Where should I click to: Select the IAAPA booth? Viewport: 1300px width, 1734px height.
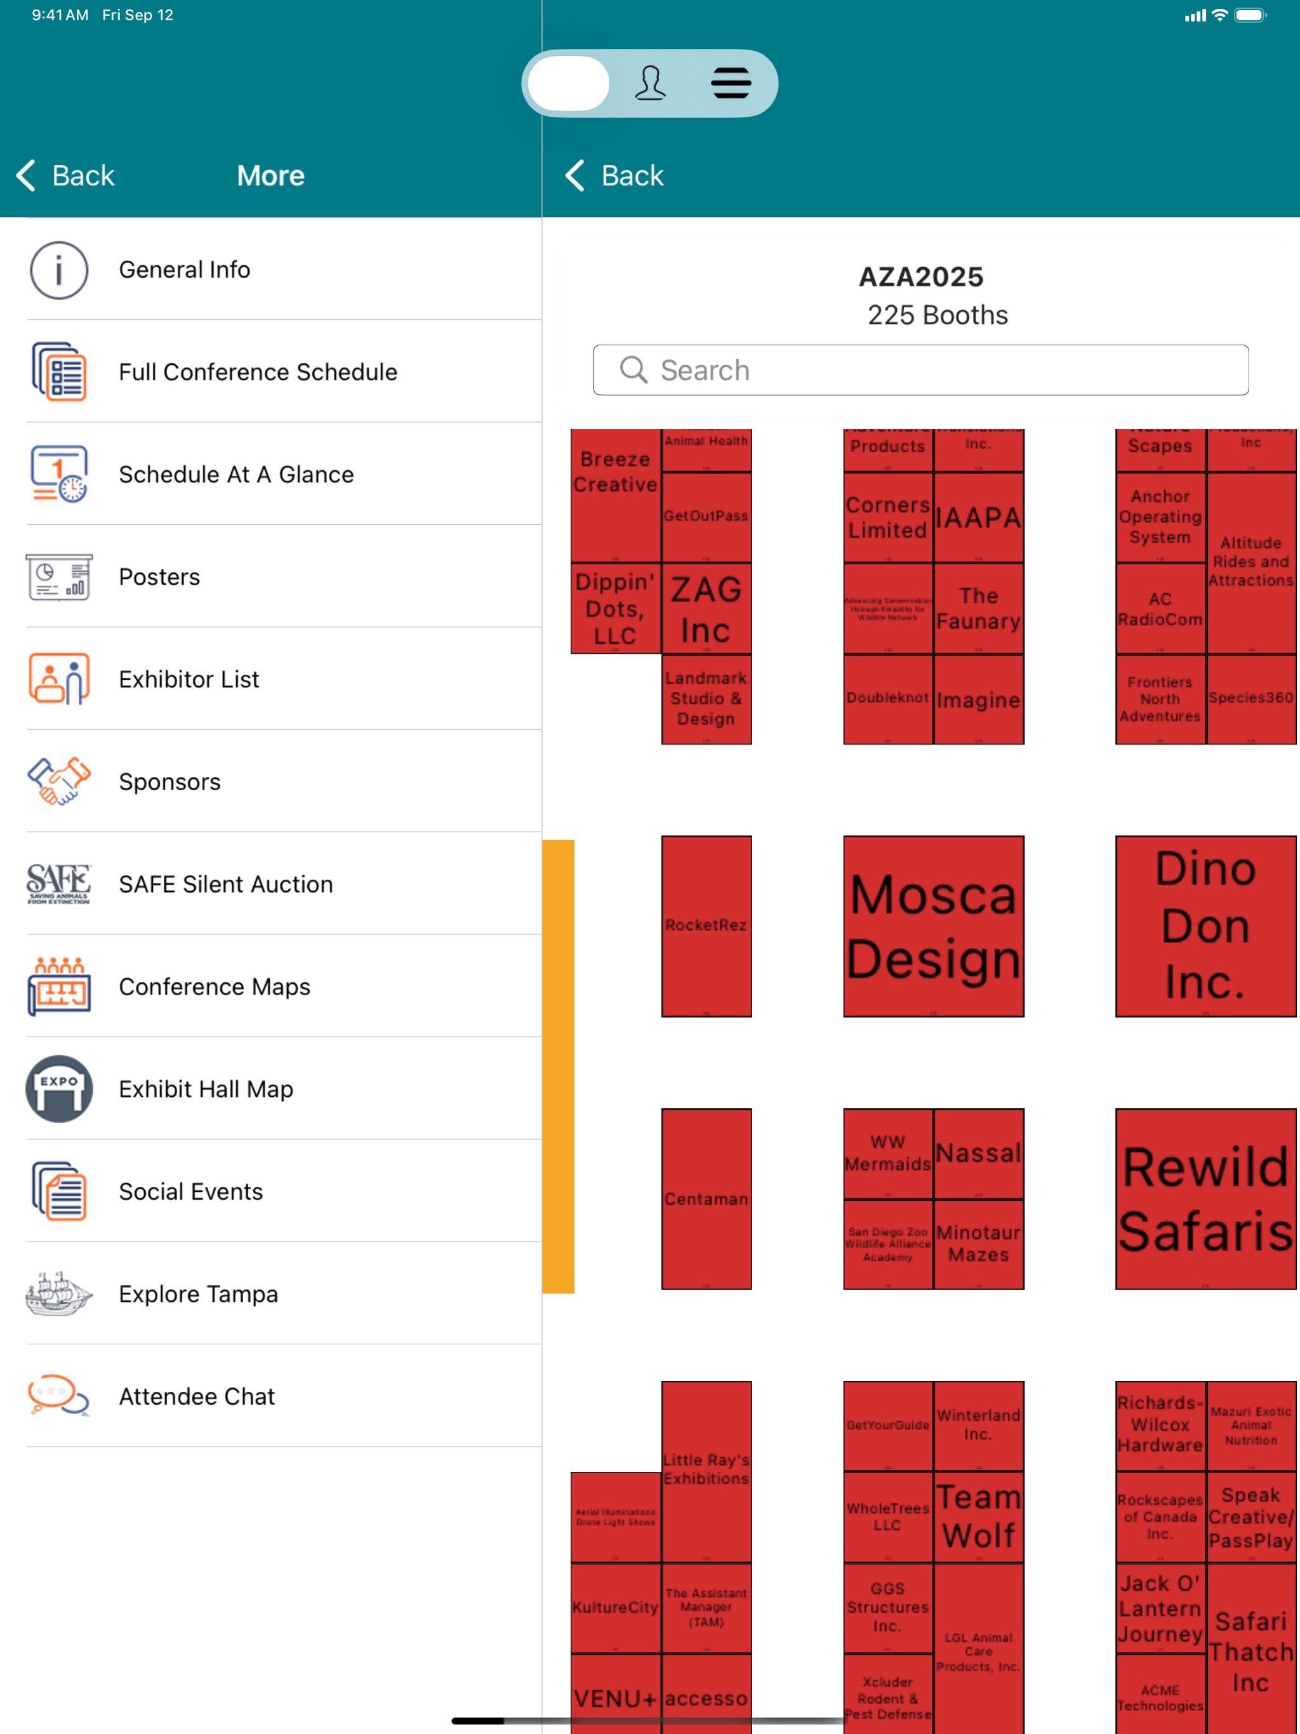979,517
